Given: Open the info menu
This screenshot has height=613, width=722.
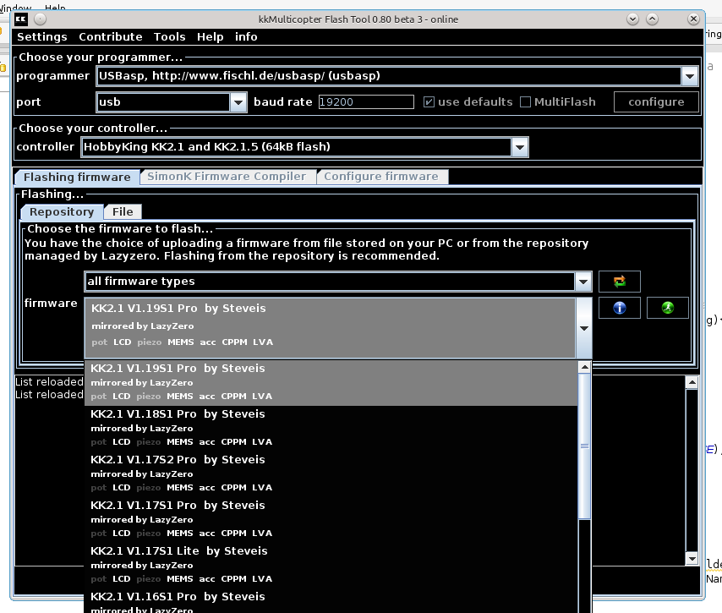Looking at the screenshot, I should 246,37.
